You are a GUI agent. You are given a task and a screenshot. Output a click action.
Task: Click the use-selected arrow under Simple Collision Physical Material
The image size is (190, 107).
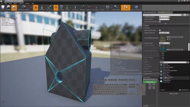pos(168,39)
